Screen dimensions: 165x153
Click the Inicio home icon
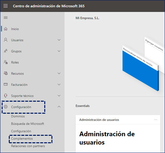coord(6,29)
